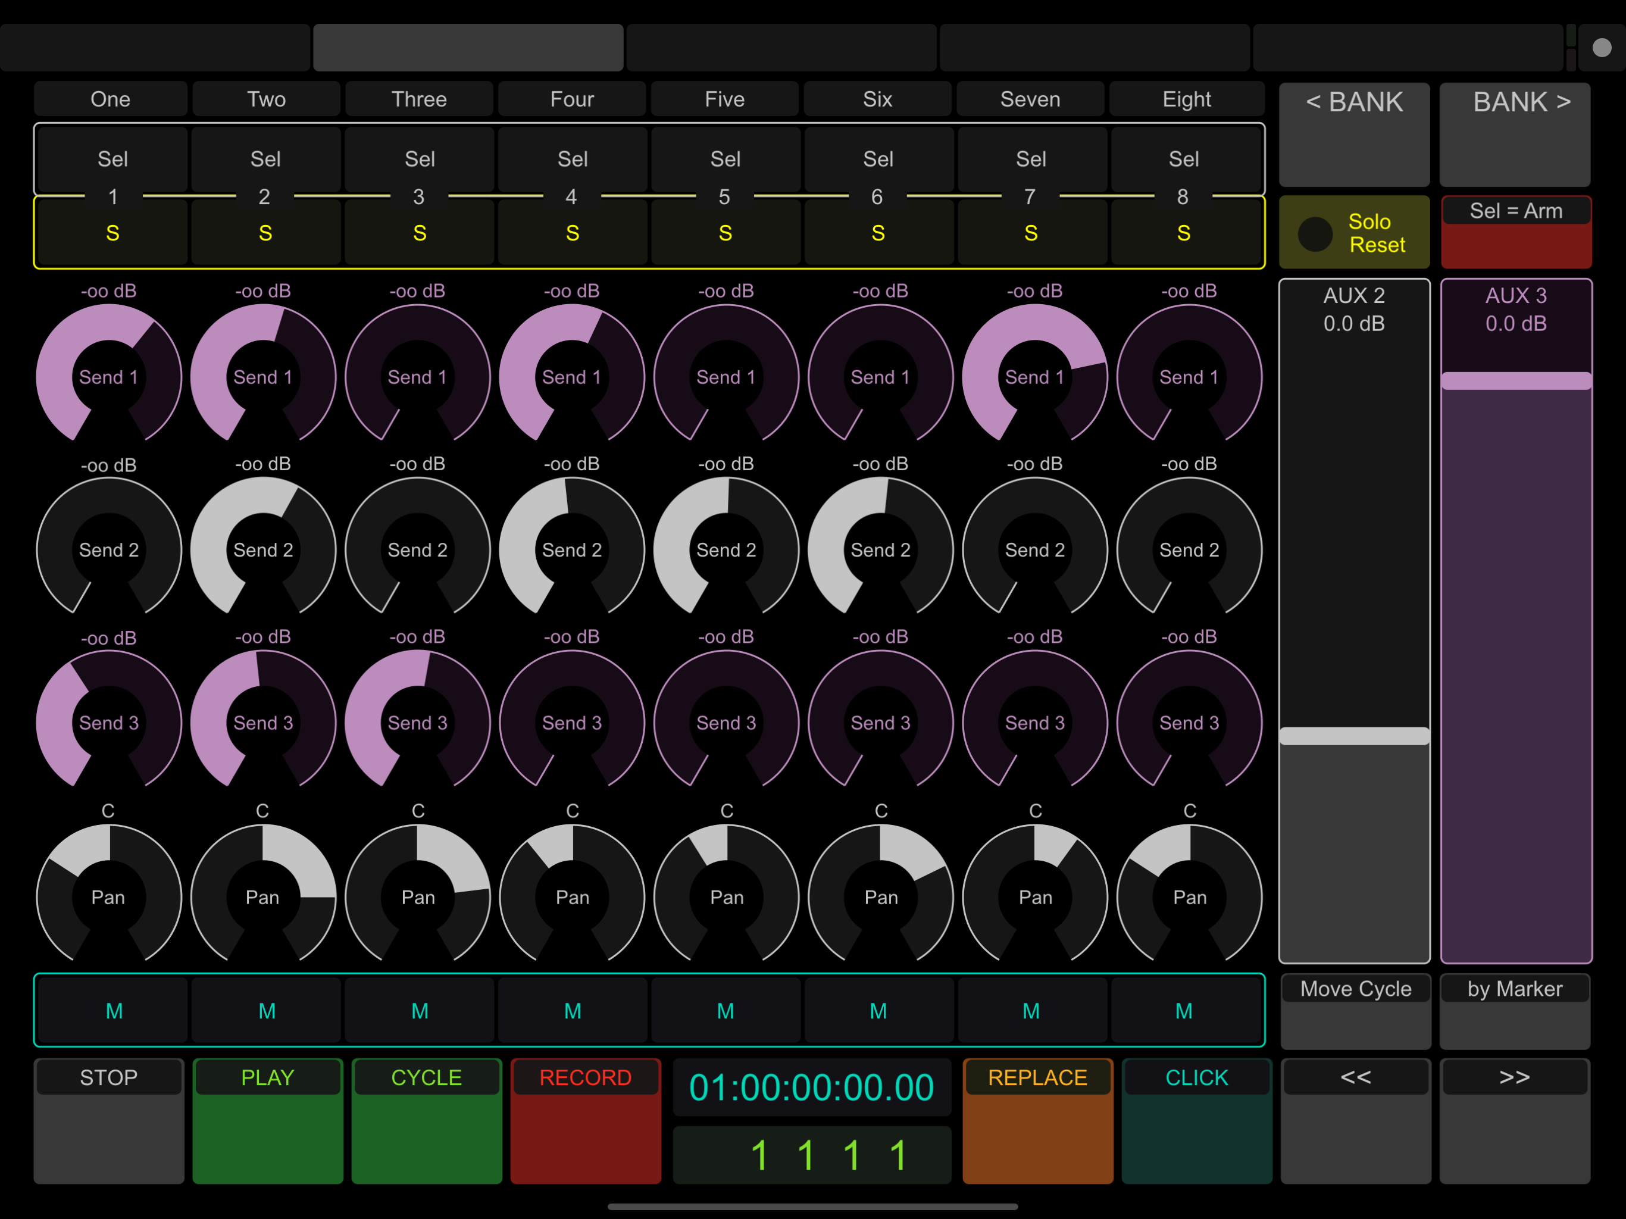Go to the next bank with BANK >
Image resolution: width=1626 pixels, height=1219 pixels.
1515,135
